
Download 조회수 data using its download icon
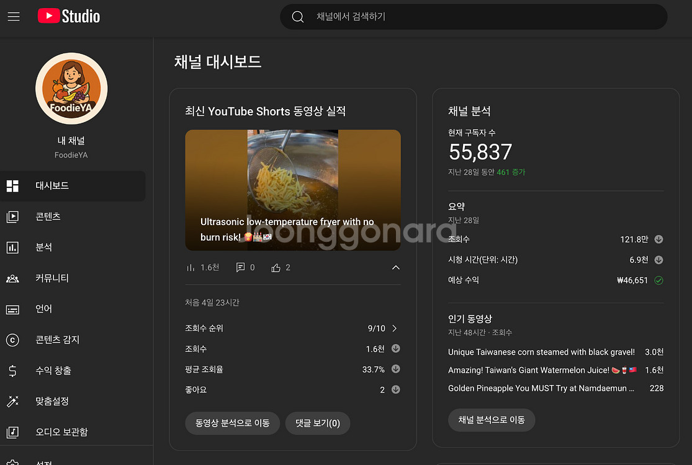point(658,239)
